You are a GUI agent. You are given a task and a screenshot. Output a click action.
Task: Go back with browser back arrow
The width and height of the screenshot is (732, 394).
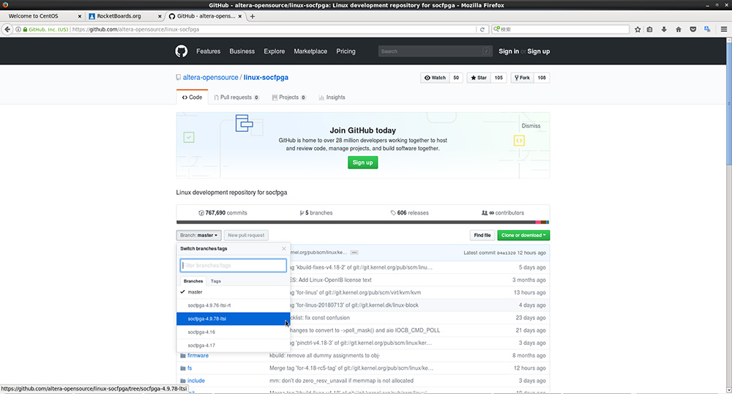(7, 29)
